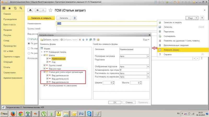Adjust the Ширина spinner arrows
209x117 pixels.
click(x=114, y=83)
